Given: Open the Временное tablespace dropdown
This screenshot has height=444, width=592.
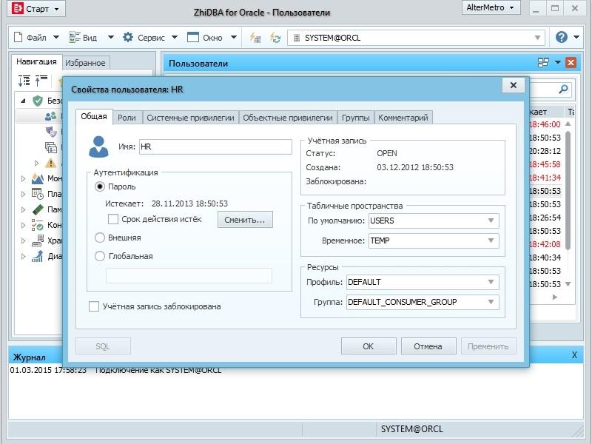Looking at the screenshot, I should pos(434,241).
